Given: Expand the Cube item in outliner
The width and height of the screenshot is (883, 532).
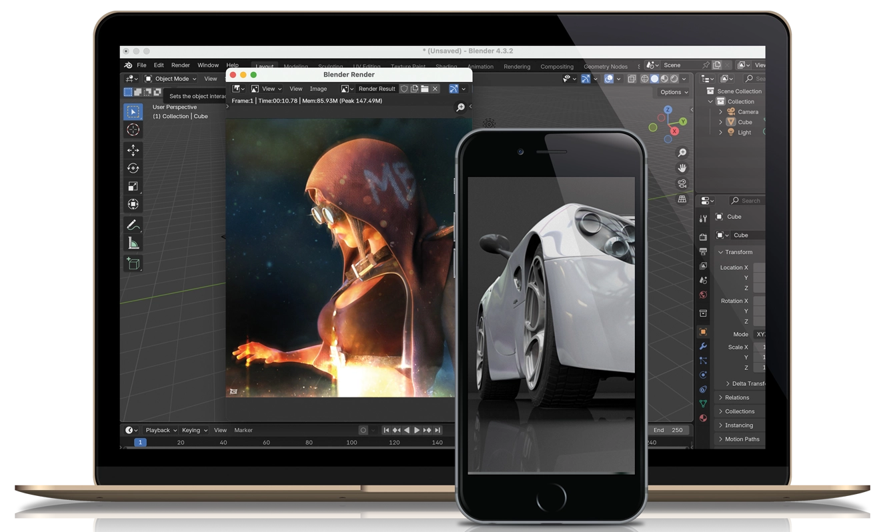Looking at the screenshot, I should [720, 122].
